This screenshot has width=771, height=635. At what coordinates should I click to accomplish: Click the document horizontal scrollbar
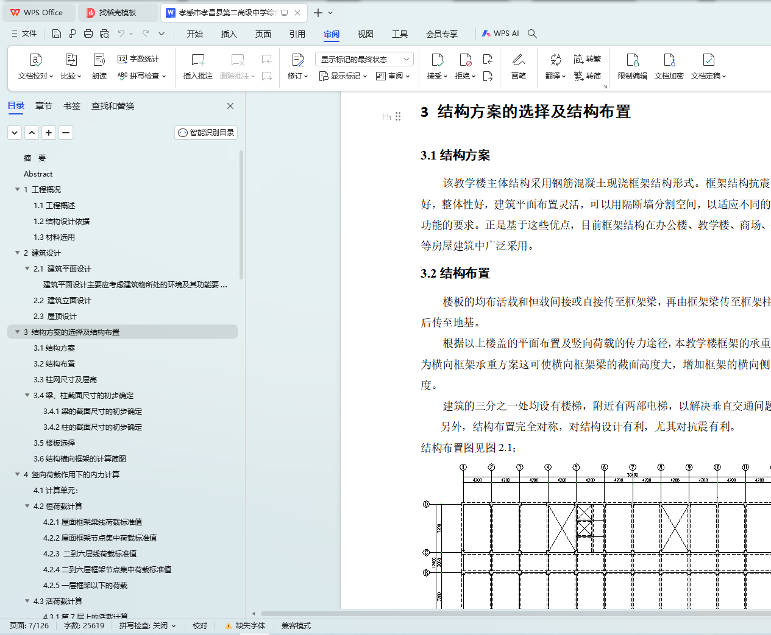516,614
